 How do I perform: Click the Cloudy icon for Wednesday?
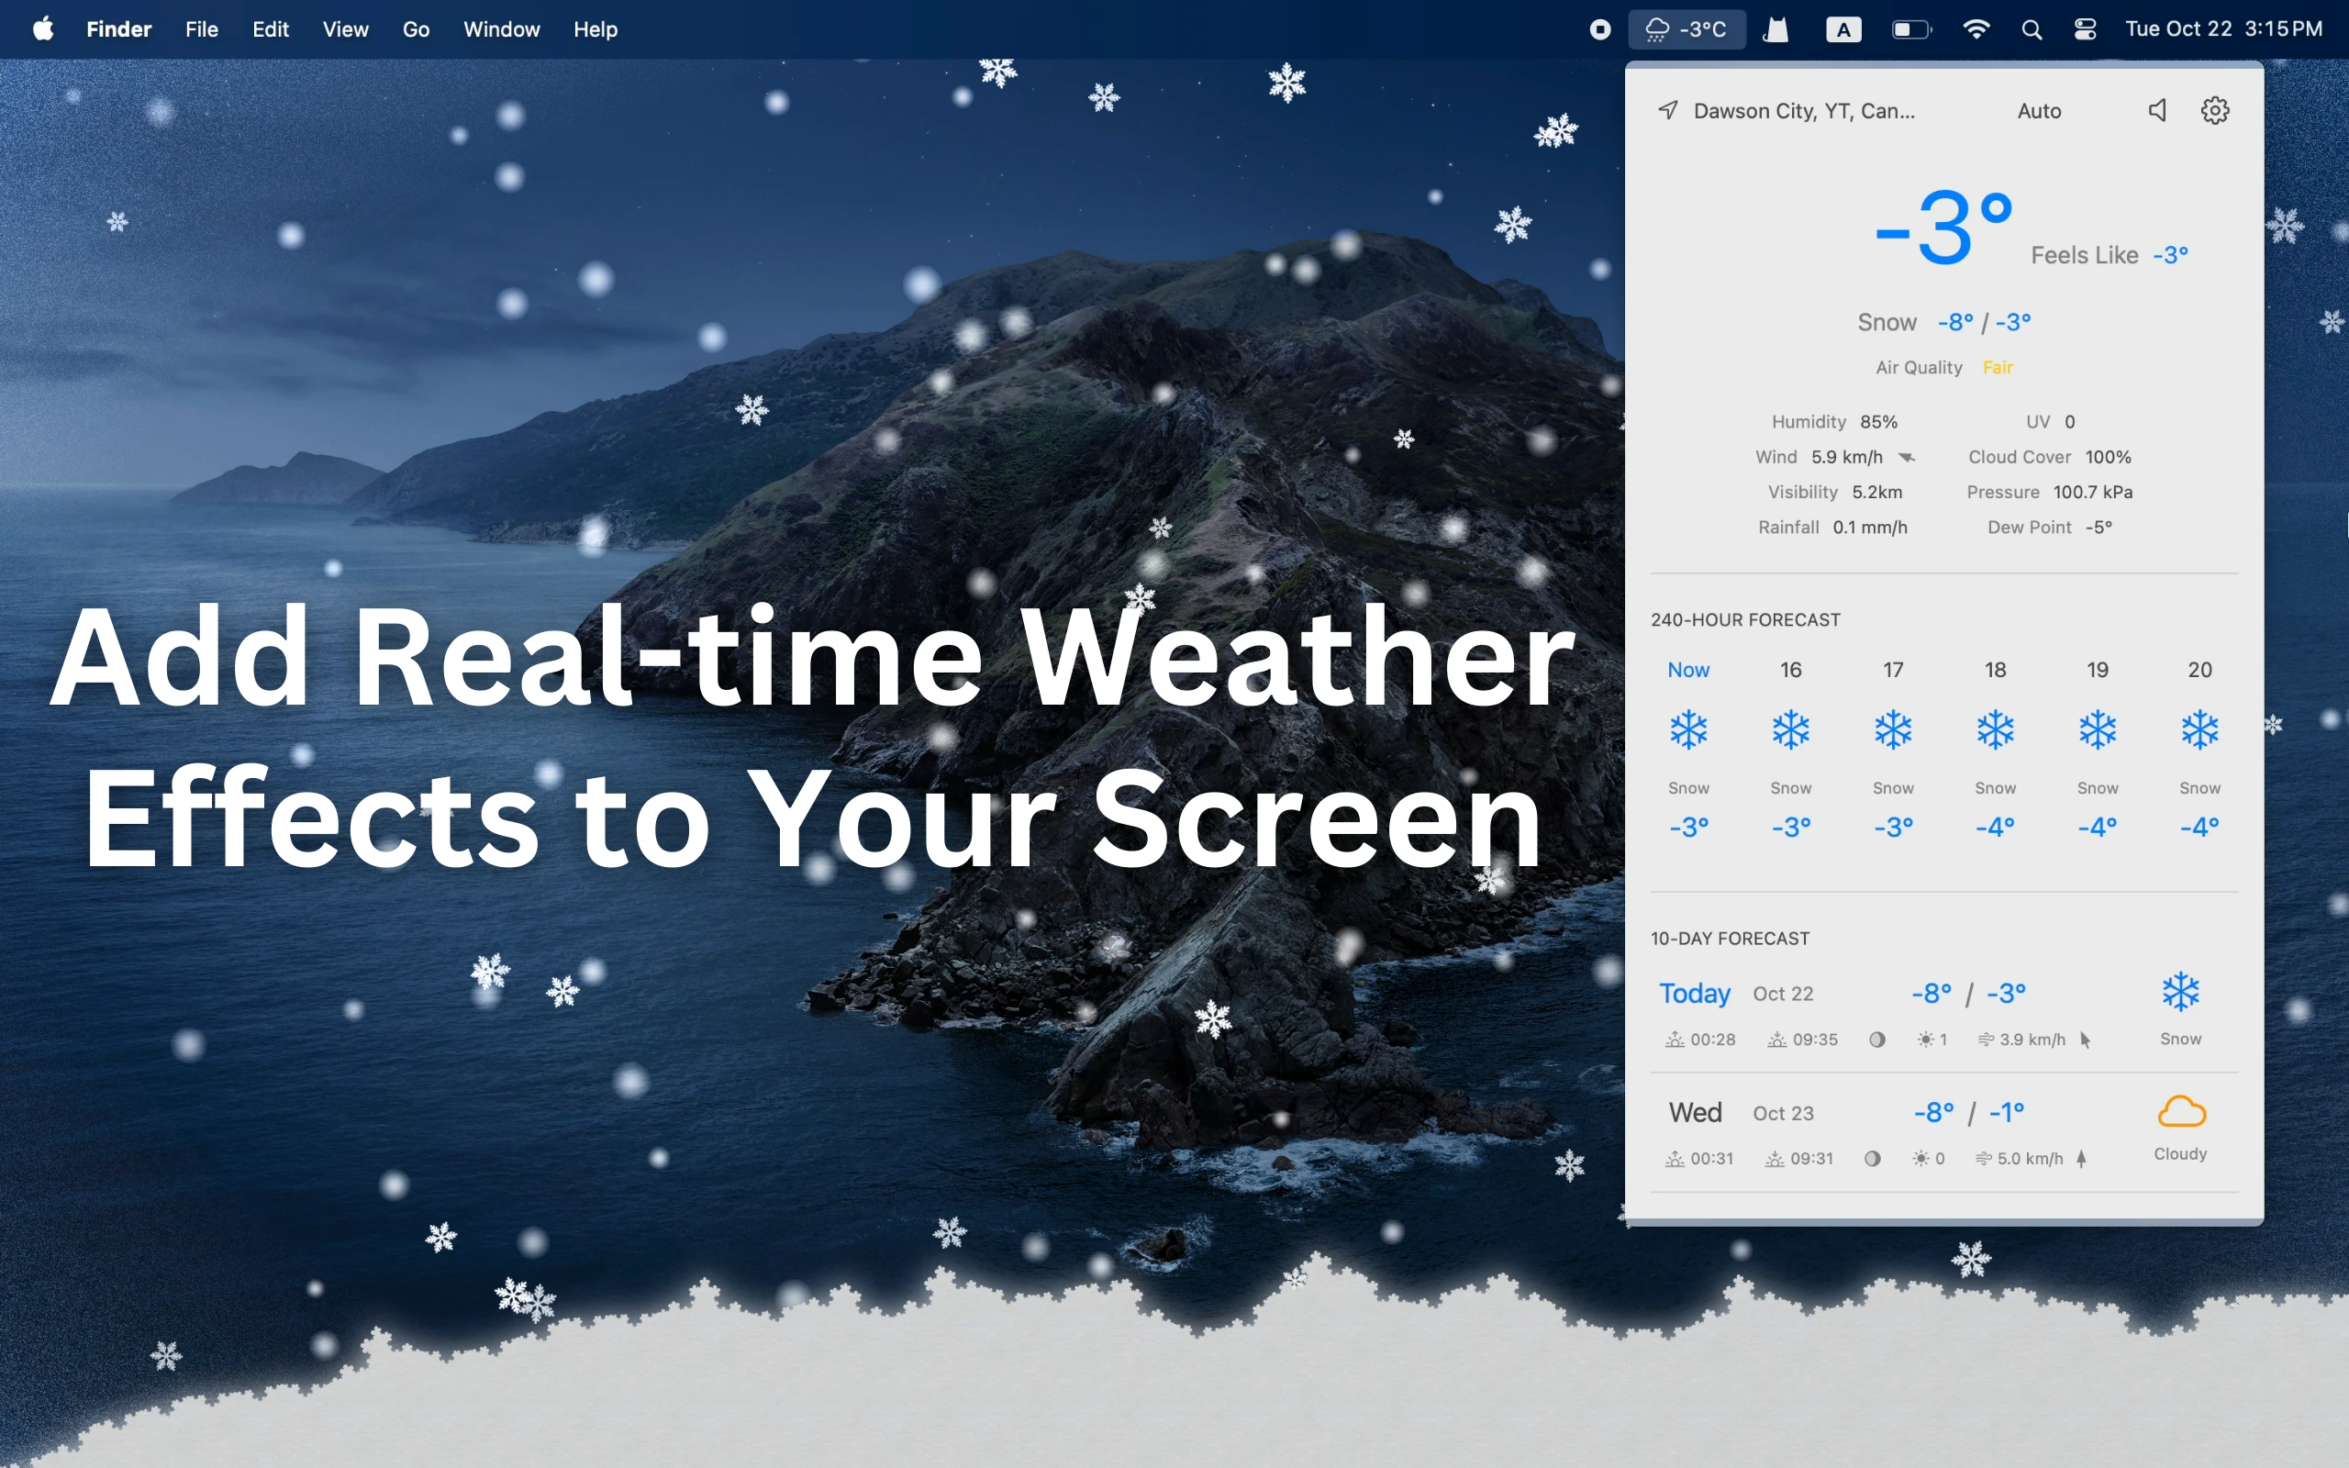[2180, 1113]
